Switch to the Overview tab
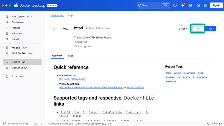 [x=57, y=56]
